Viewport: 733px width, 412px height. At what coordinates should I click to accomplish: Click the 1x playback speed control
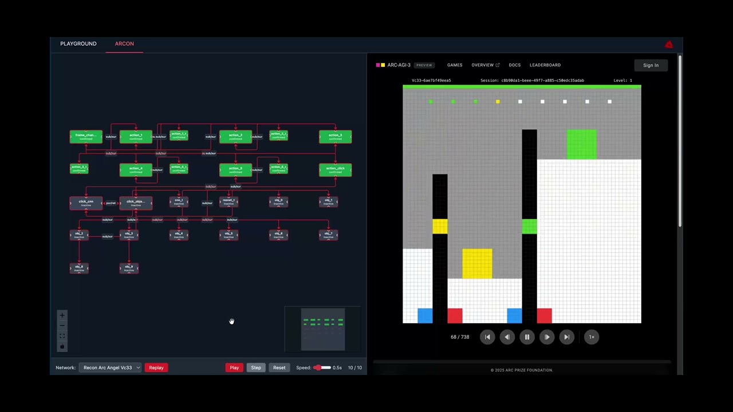(x=591, y=337)
